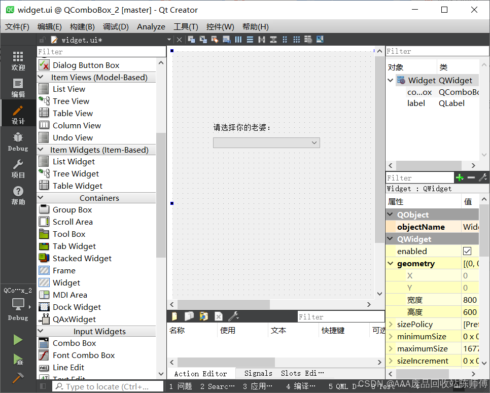Collapse Item Views (Model-Based) category

click(x=41, y=77)
